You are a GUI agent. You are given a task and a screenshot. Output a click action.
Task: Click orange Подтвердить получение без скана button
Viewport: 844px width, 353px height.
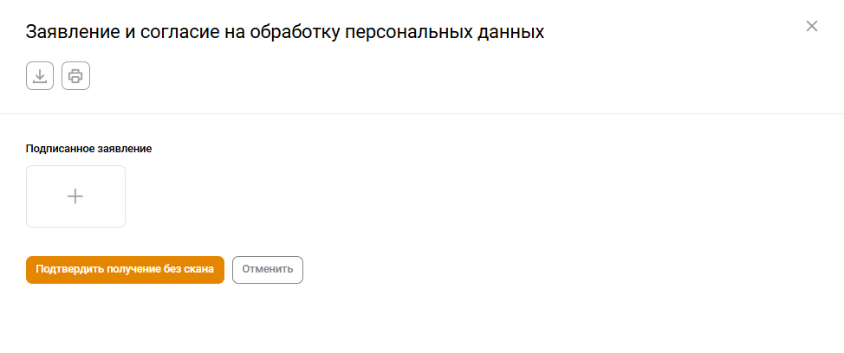tap(125, 269)
